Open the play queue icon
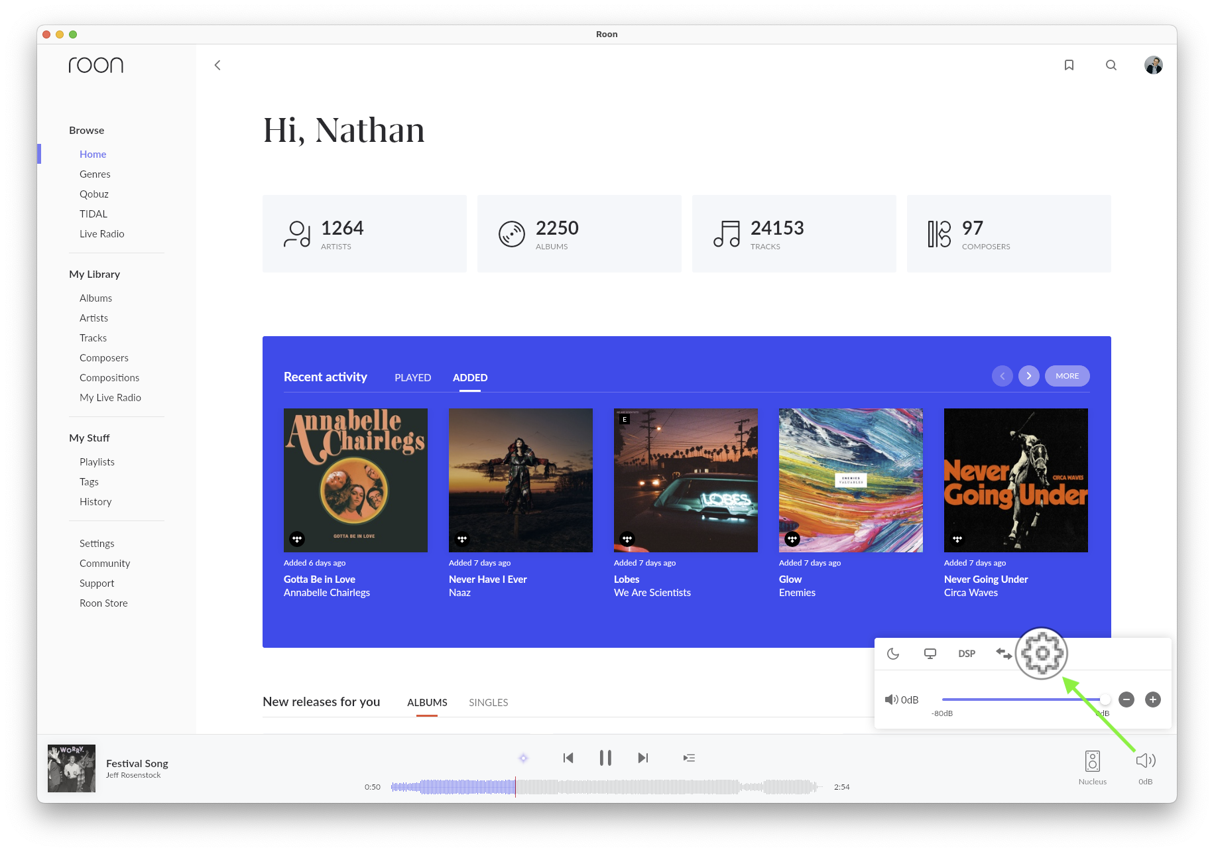This screenshot has width=1214, height=852. [x=690, y=758]
